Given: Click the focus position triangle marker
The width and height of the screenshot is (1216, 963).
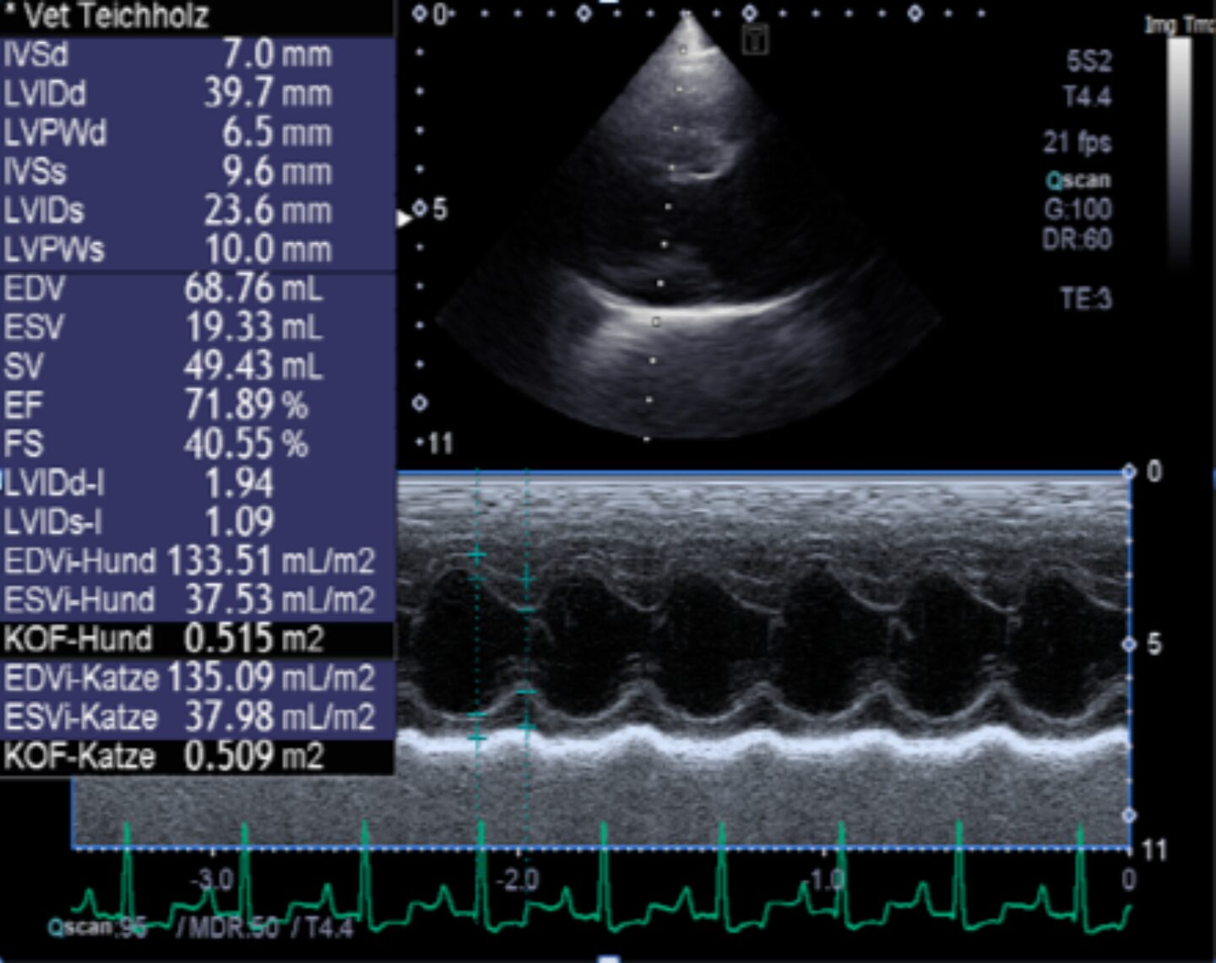Looking at the screenshot, I should 404,219.
